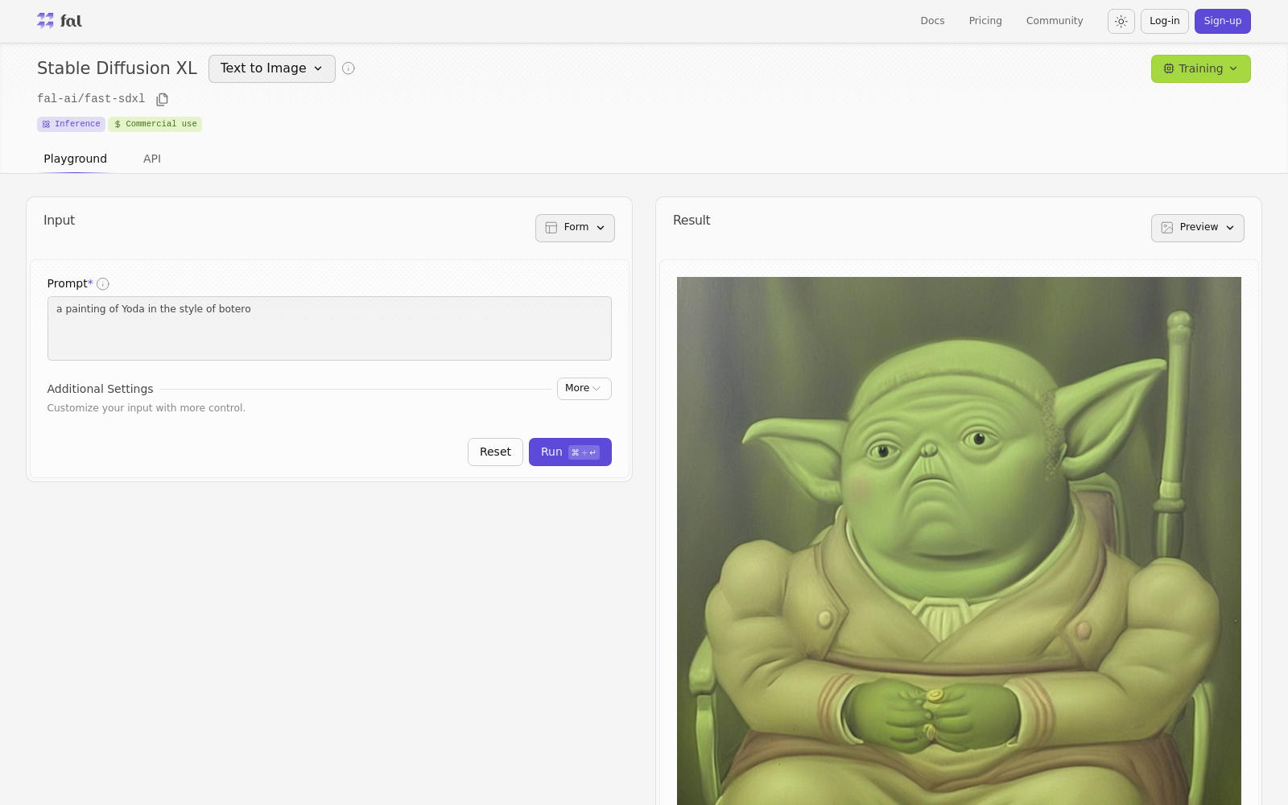The image size is (1288, 805).
Task: Click the Input panel heading
Action: click(x=59, y=221)
